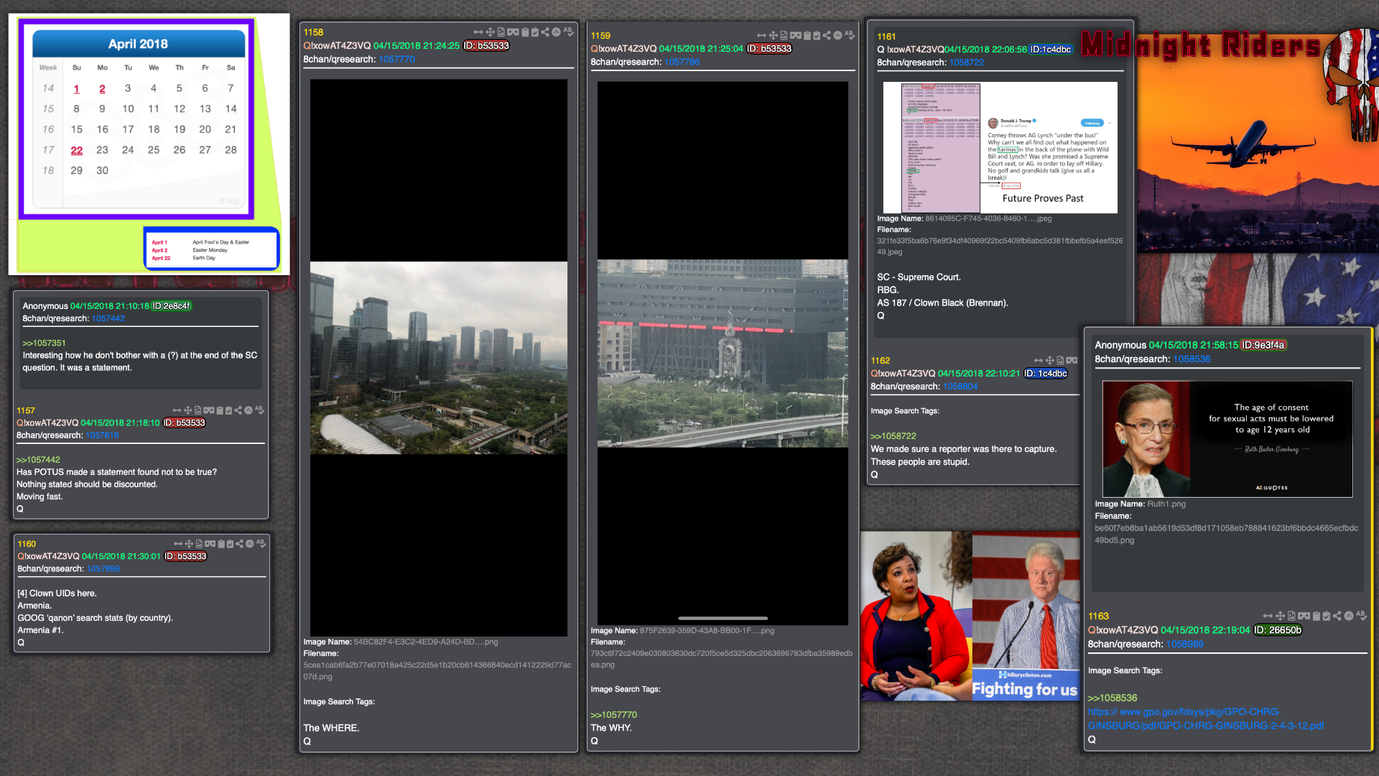Select April 15 on the calendar
Viewport: 1379px width, 776px height.
(x=77, y=129)
